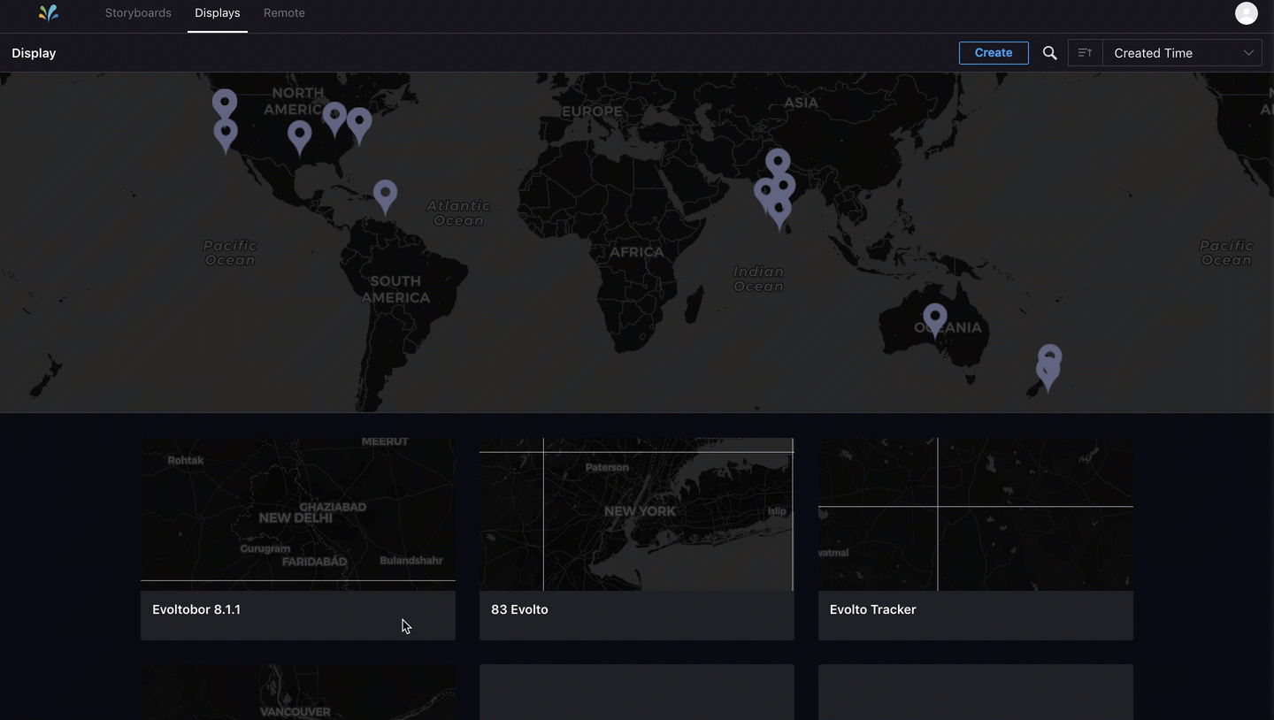This screenshot has height=720, width=1274.
Task: Open the Created Time sort dropdown
Action: [1182, 53]
